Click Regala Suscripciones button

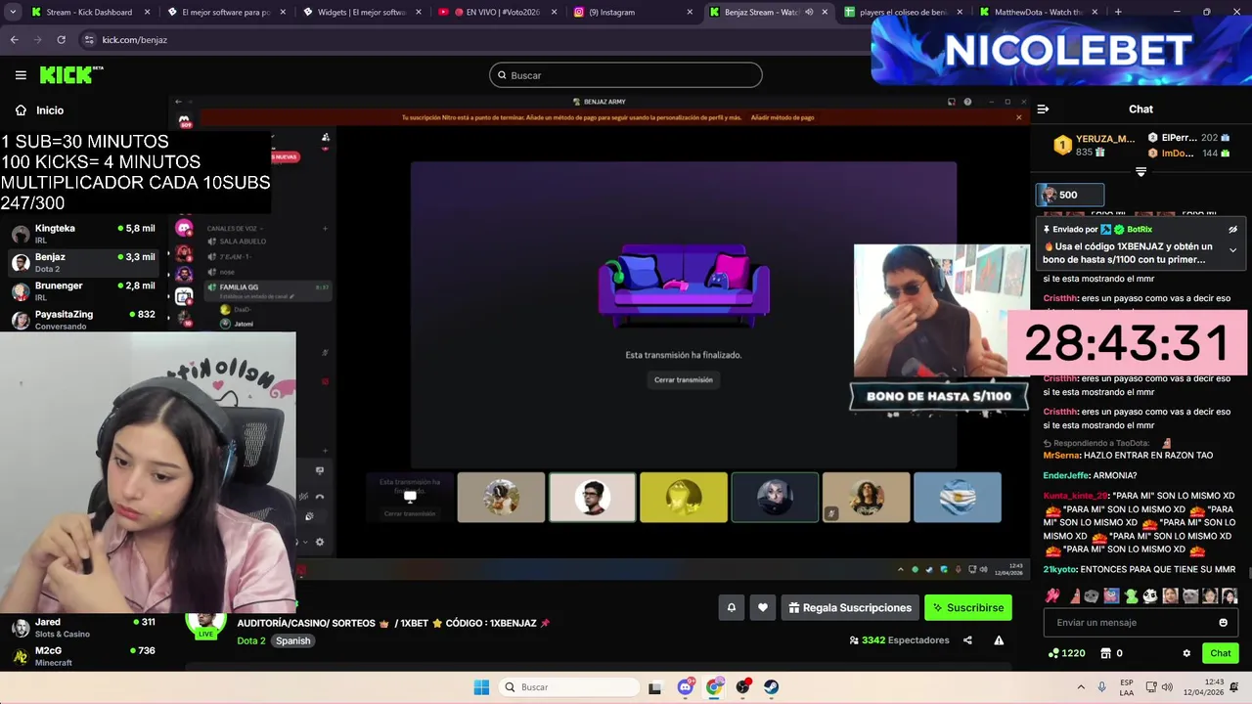[x=849, y=608]
